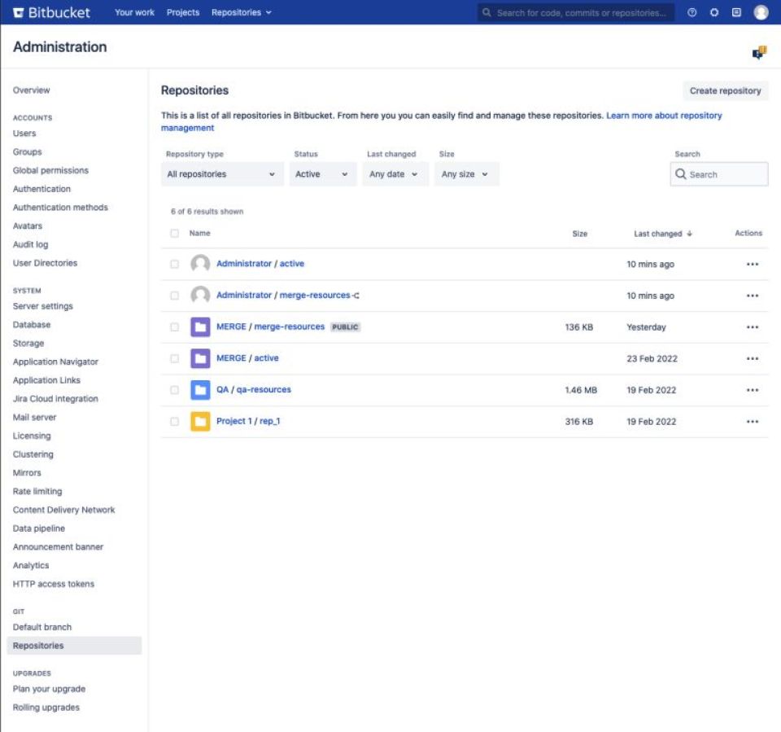Check the select-all checkbox in table header

[174, 233]
